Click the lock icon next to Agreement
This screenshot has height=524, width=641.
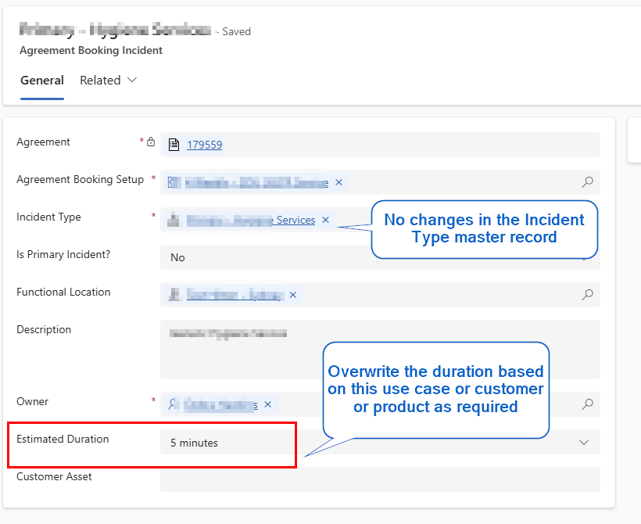(x=151, y=142)
